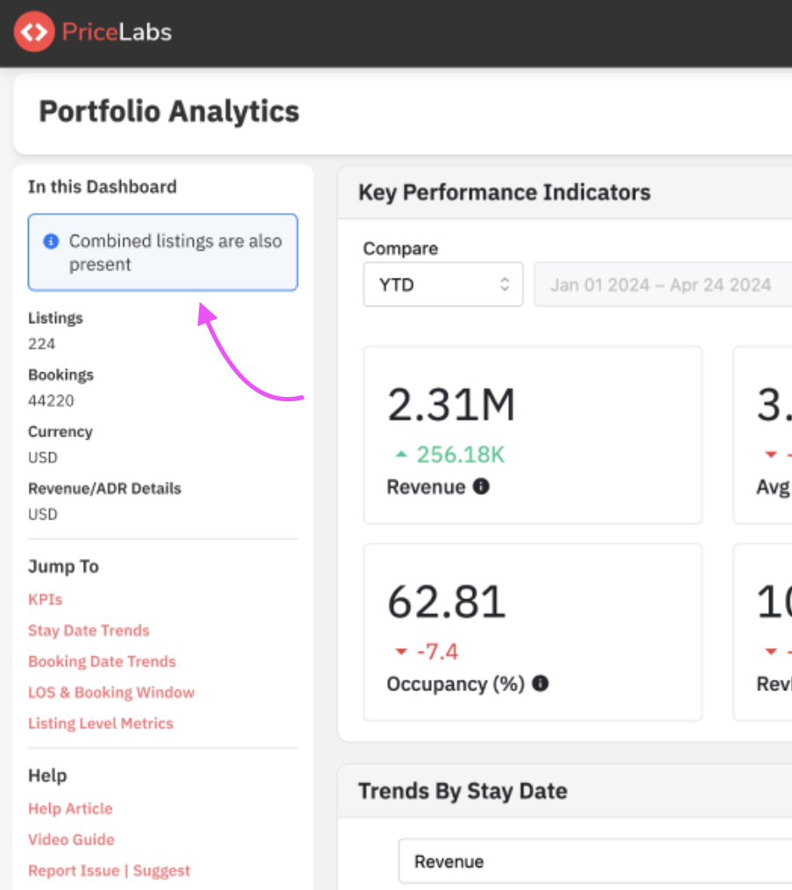Click the Jump To heading
Image resolution: width=792 pixels, height=890 pixels.
coord(64,567)
